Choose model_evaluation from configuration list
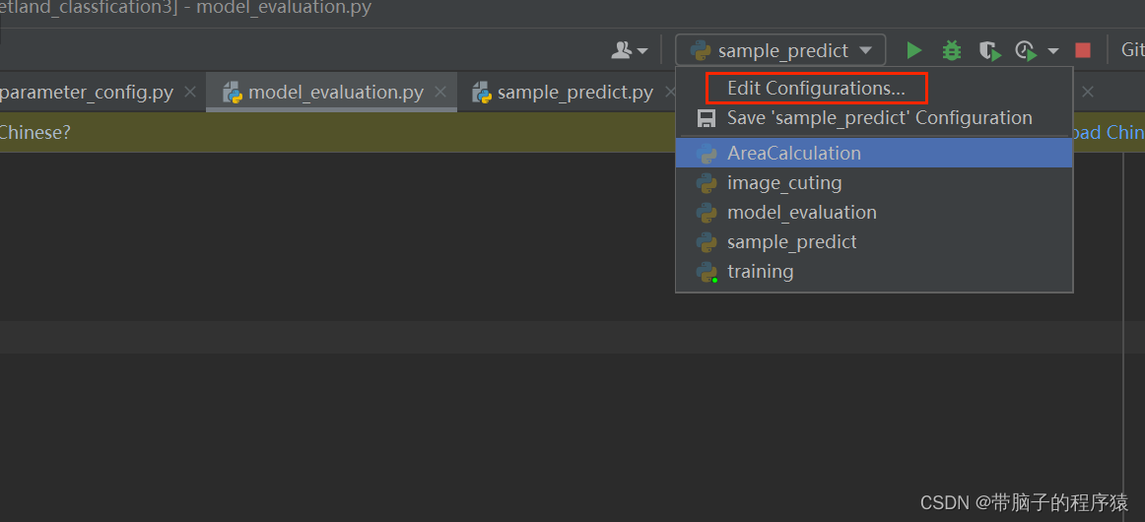Screen dimensions: 1145x522 pos(874,213)
